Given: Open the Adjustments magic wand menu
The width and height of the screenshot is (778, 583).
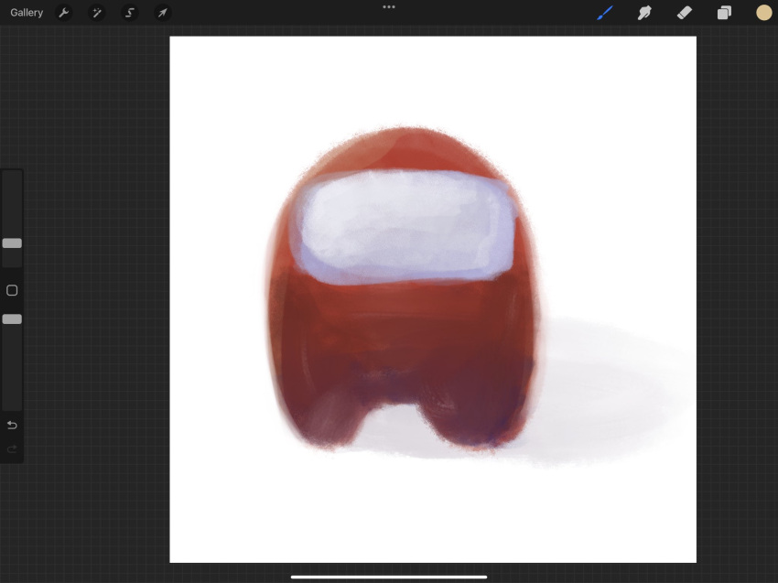Looking at the screenshot, I should [x=97, y=13].
